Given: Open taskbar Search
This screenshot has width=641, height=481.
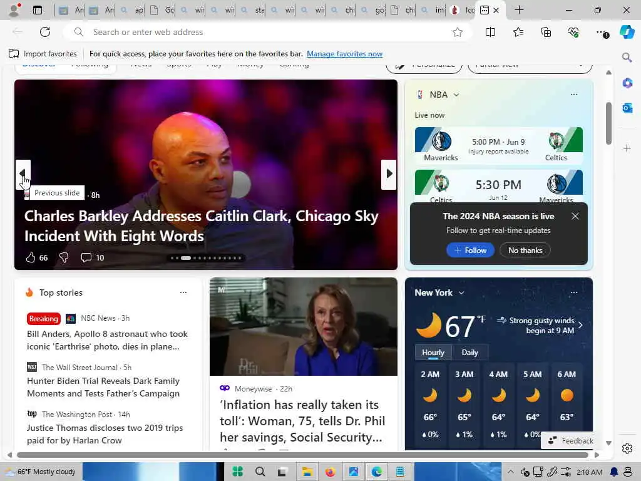Looking at the screenshot, I should pyautogui.click(x=260, y=472).
